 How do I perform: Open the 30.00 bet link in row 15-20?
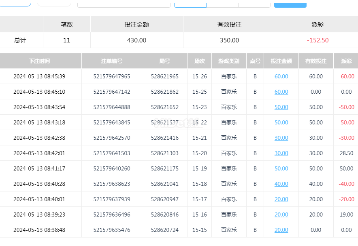tap(281, 153)
